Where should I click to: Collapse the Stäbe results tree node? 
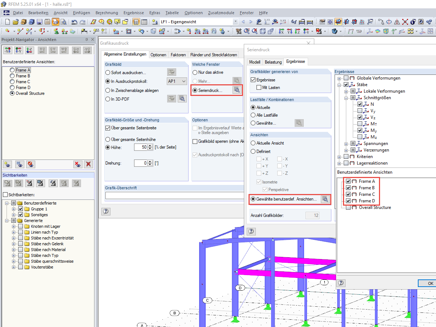click(x=339, y=85)
